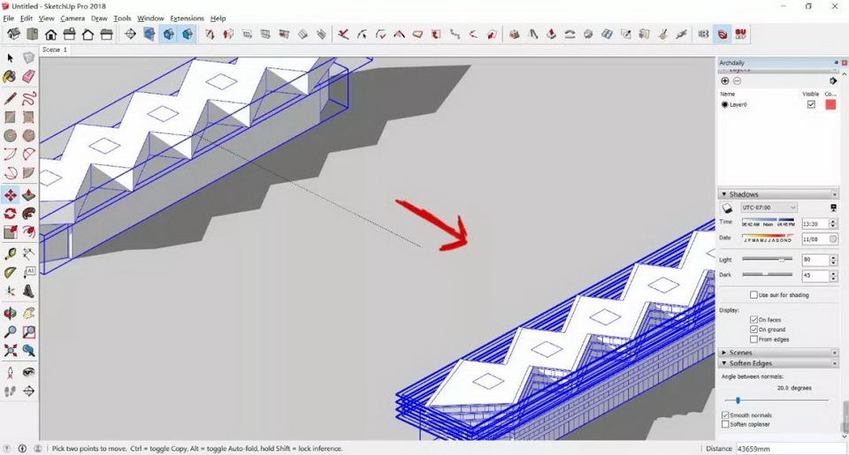Open the Extensions menu
The width and height of the screenshot is (849, 455).
click(x=186, y=18)
